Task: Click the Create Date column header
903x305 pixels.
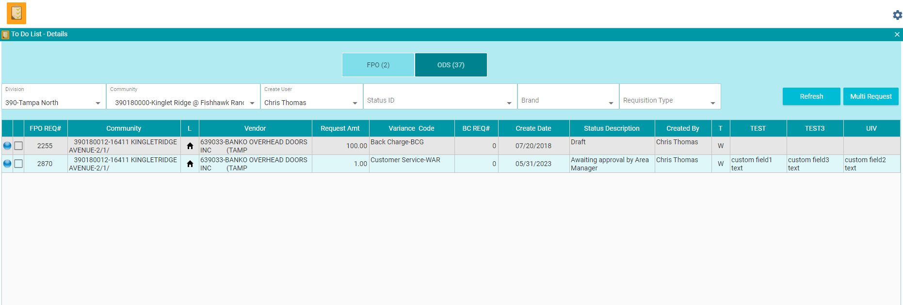Action: click(533, 128)
